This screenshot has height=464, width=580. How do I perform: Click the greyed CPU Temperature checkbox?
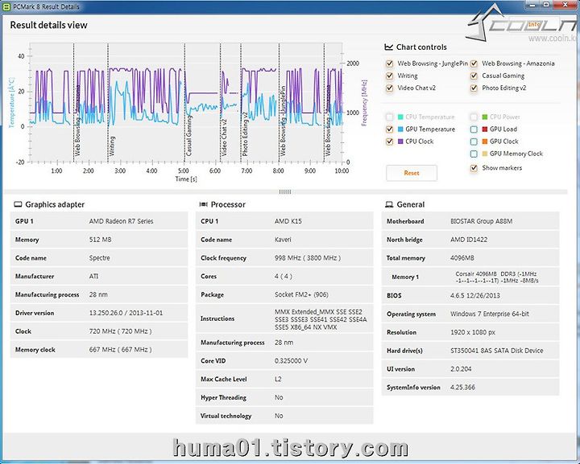point(390,117)
